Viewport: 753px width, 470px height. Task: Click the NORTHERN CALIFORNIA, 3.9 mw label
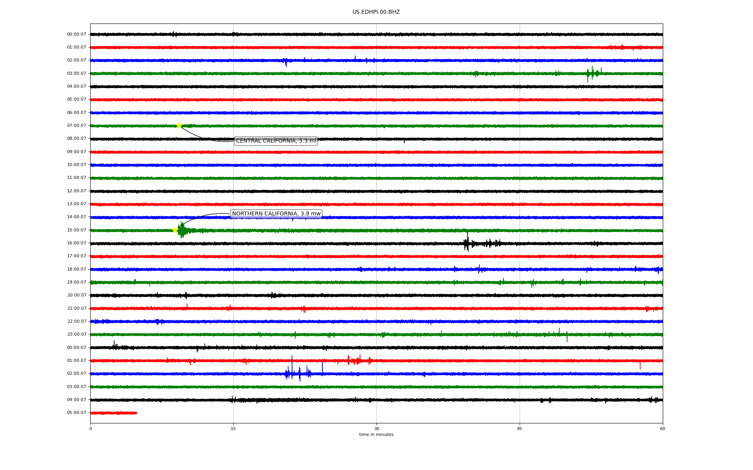coord(276,214)
